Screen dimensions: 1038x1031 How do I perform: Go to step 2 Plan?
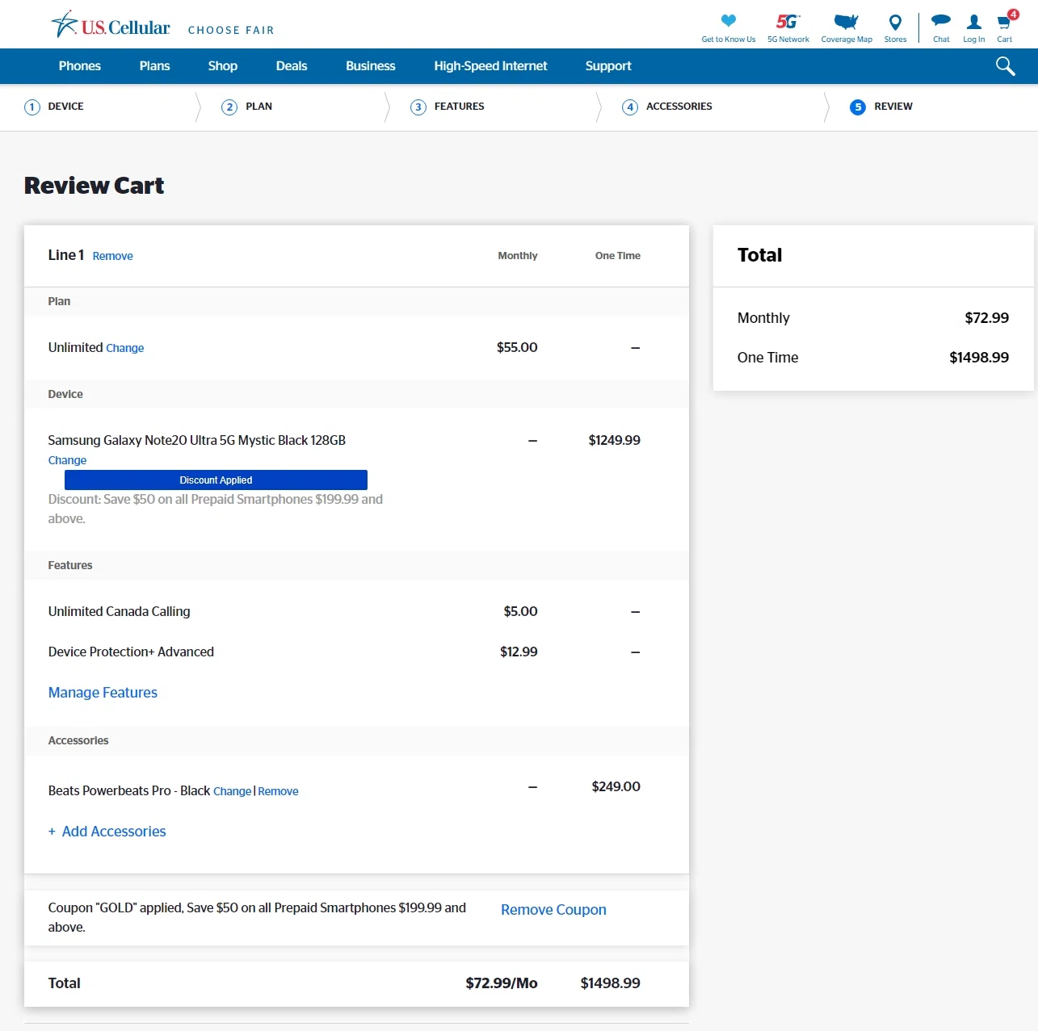[x=247, y=107]
